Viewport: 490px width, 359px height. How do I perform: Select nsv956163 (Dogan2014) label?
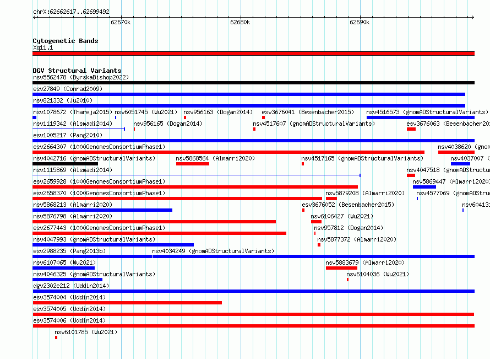click(x=218, y=112)
